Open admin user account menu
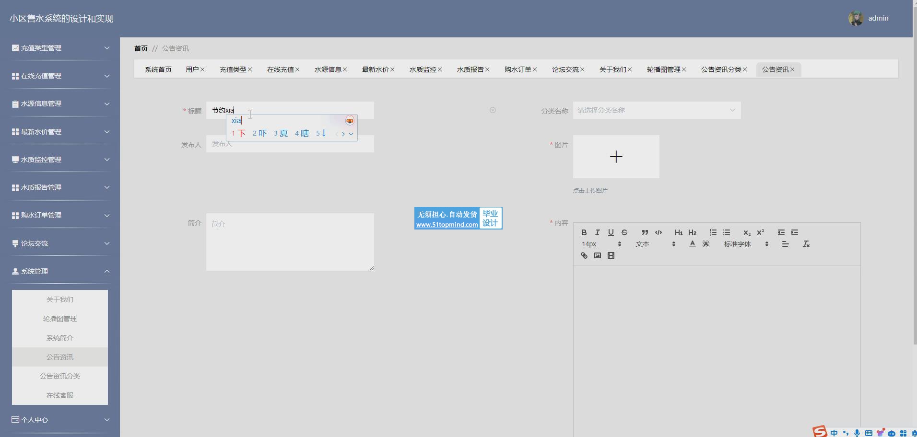This screenshot has width=917, height=437. pos(869,18)
